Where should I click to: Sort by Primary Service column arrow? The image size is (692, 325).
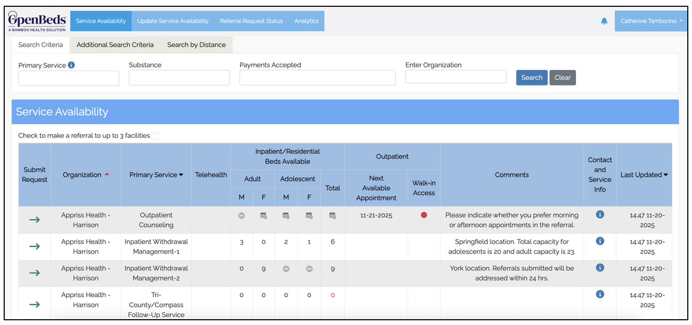point(181,175)
